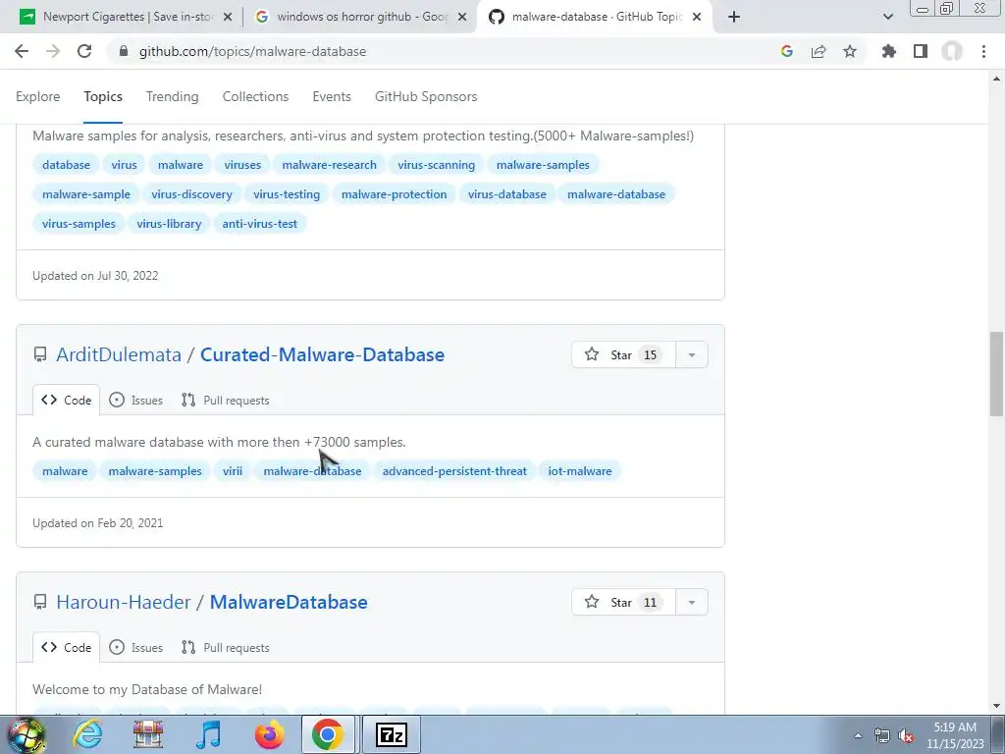Click the virus-library topic tag

[x=169, y=224]
